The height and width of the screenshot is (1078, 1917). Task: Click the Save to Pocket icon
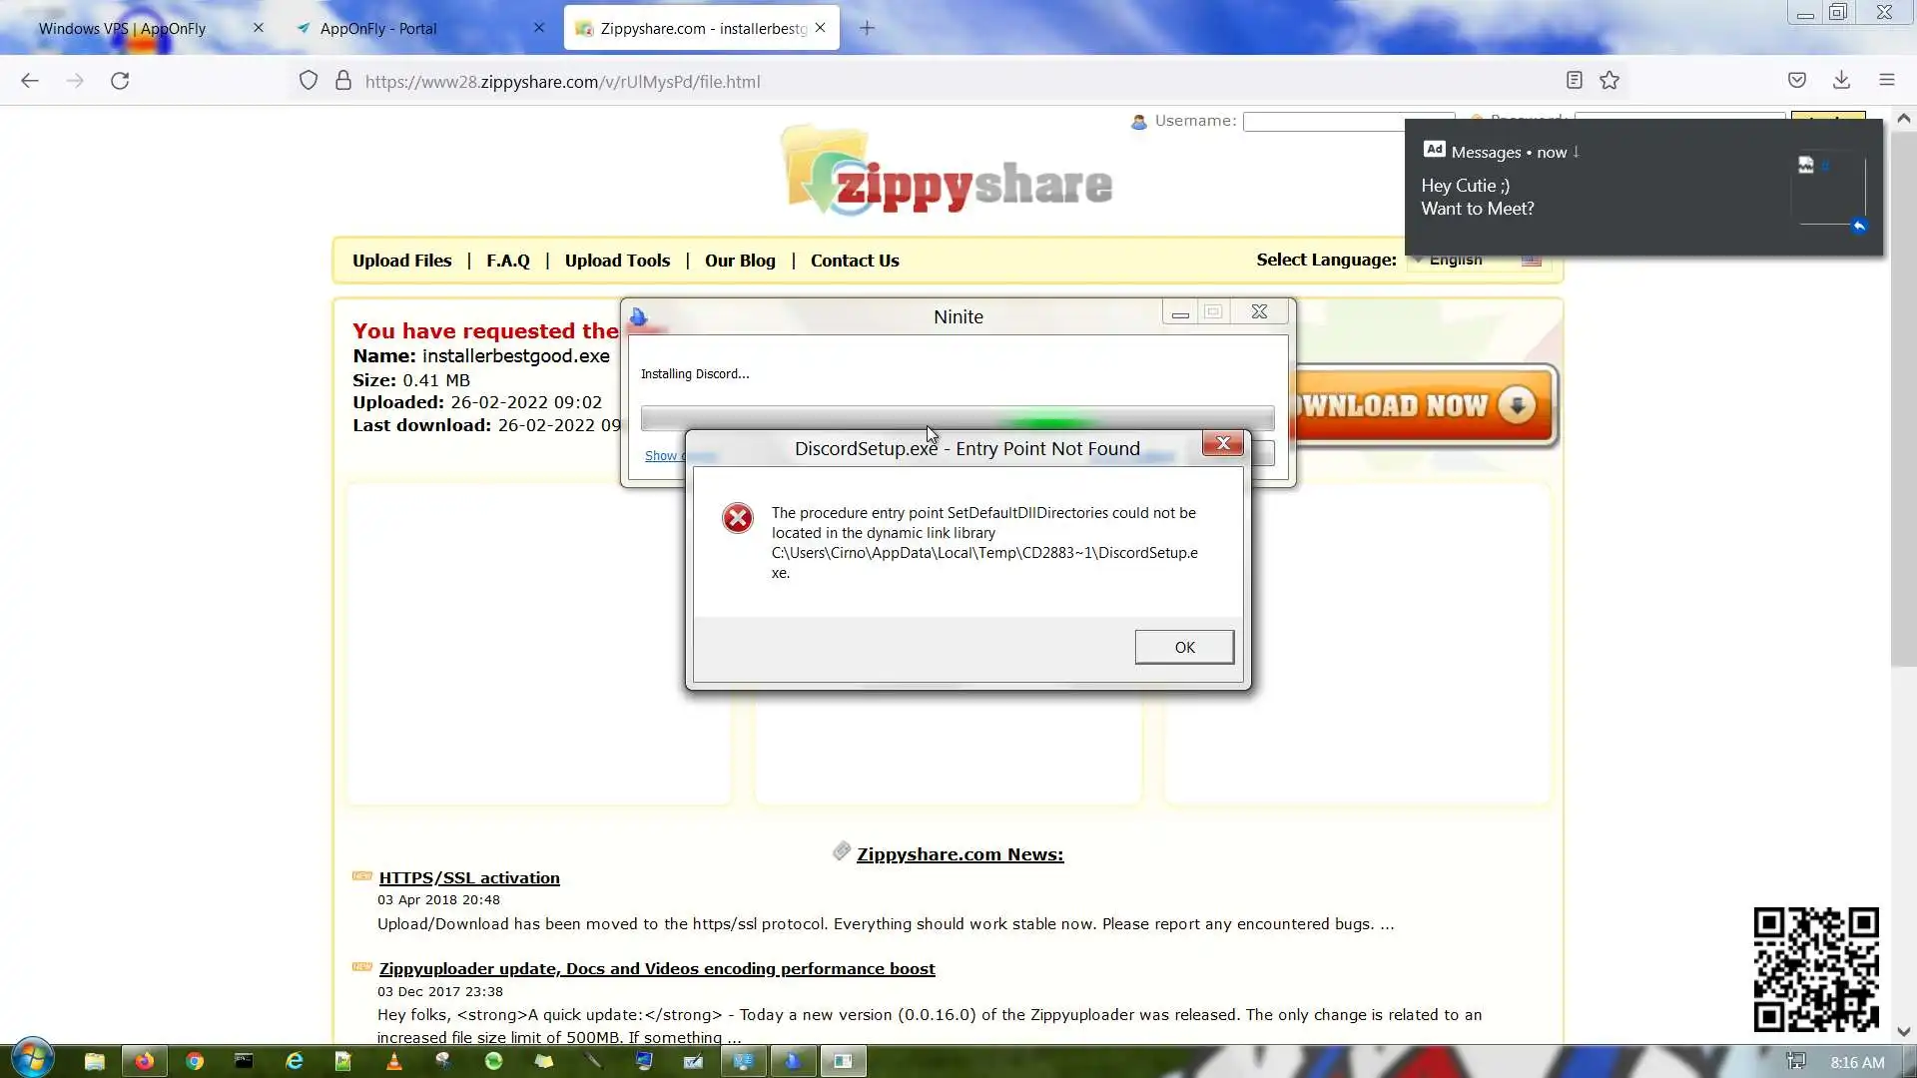coord(1796,81)
